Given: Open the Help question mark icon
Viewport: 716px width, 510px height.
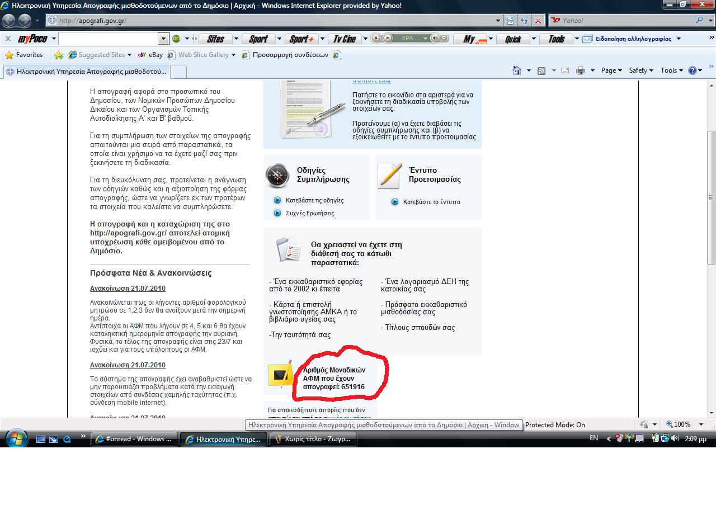Looking at the screenshot, I should coord(693,70).
